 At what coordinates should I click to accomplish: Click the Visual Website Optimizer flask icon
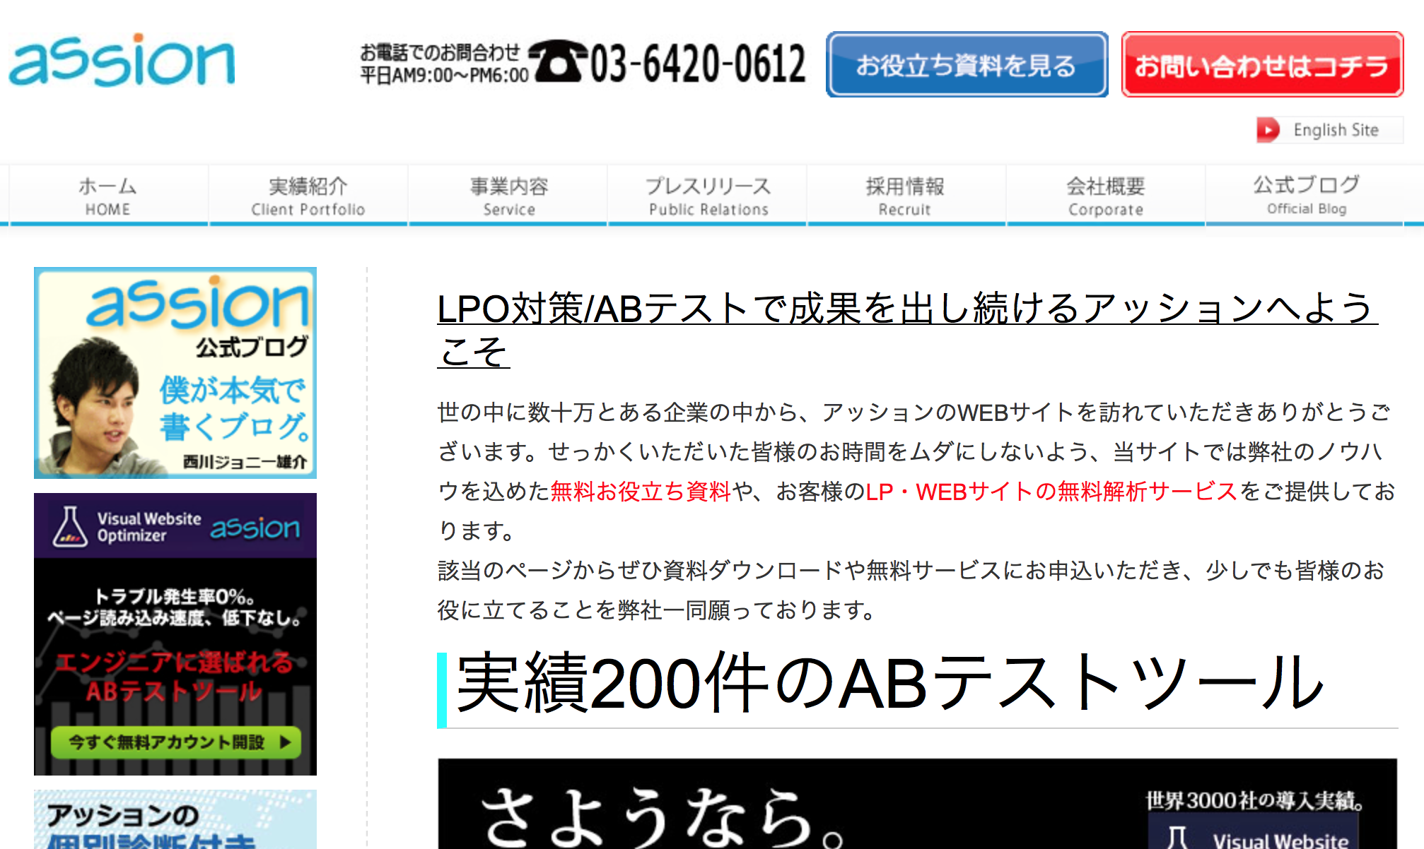point(70,527)
